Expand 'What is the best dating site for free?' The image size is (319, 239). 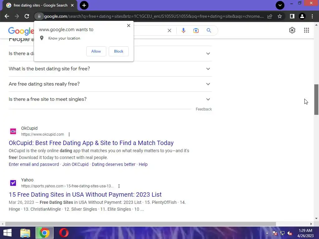(x=110, y=69)
